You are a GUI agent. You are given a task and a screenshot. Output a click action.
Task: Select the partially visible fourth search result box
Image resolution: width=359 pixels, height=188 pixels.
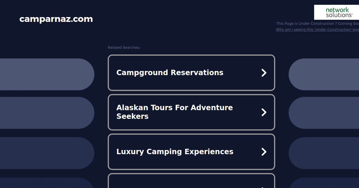[x=191, y=181]
